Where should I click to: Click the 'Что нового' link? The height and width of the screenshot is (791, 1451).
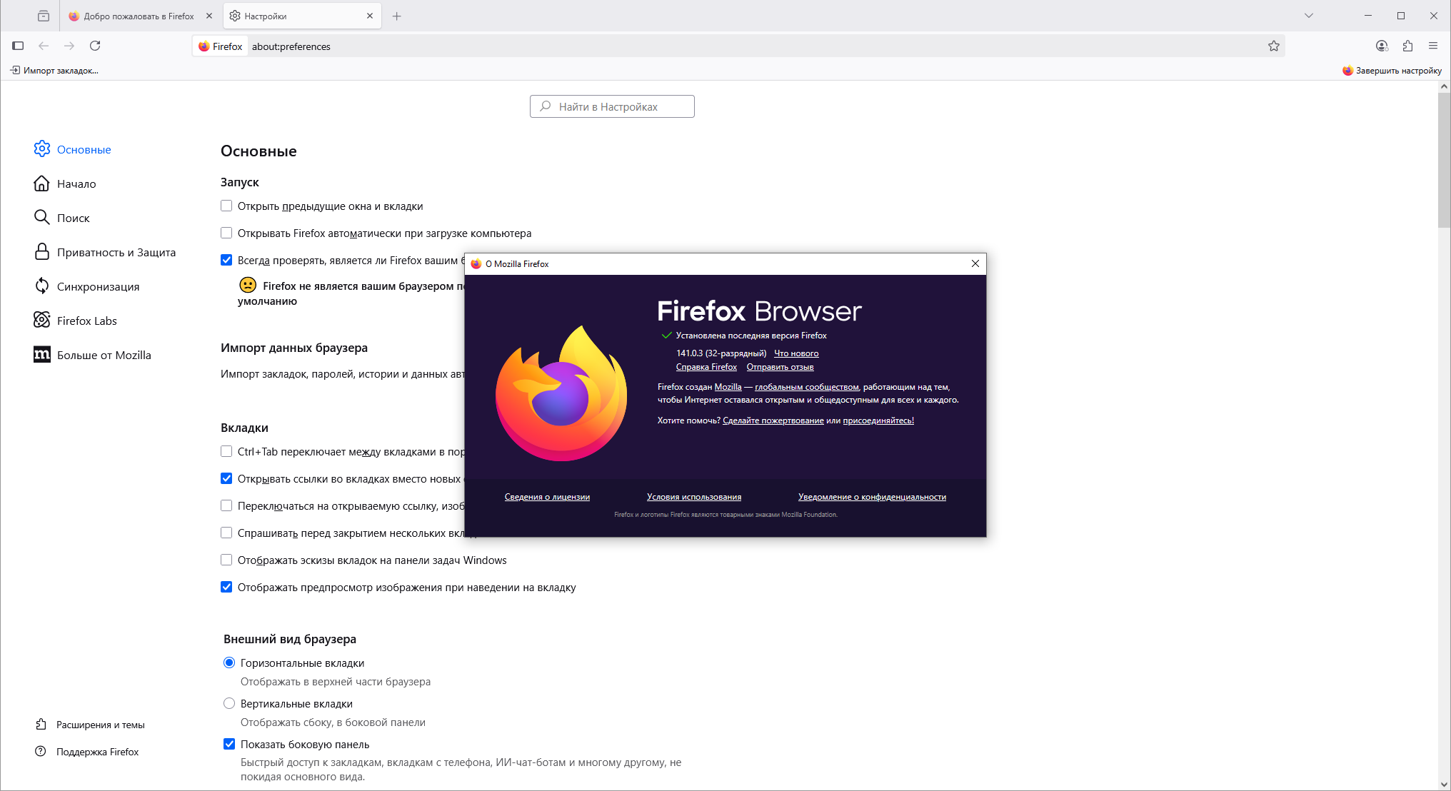(796, 353)
